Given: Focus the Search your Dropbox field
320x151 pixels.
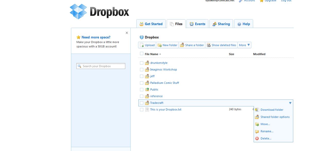Looking at the screenshot, I should pyautogui.click(x=101, y=66).
